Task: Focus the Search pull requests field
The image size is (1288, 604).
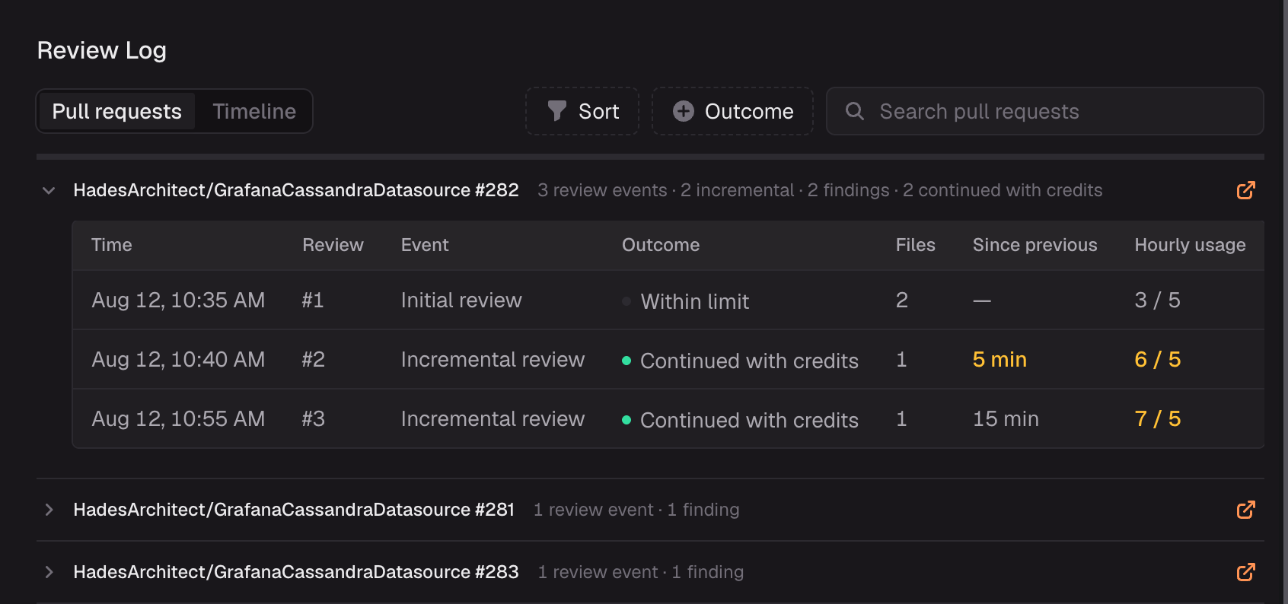Action: tap(1045, 111)
